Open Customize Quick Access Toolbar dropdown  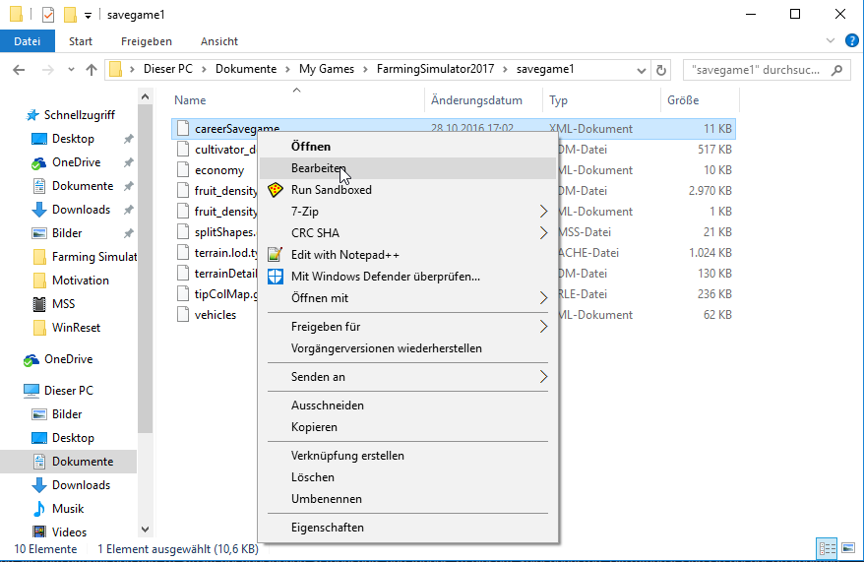click(x=88, y=16)
